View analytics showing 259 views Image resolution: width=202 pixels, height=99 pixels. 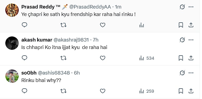(146, 91)
